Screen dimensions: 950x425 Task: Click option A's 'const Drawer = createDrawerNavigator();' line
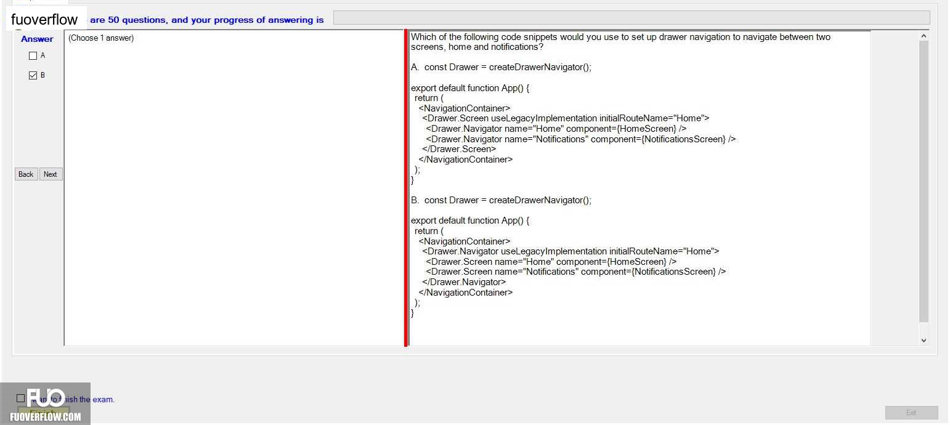[508, 67]
